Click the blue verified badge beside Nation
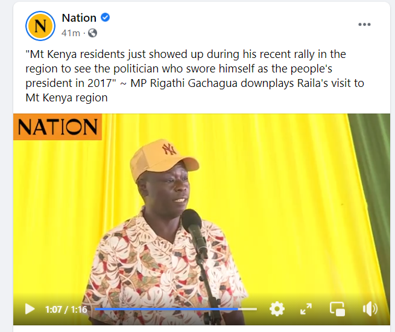This screenshot has height=332, width=395. pyautogui.click(x=106, y=18)
